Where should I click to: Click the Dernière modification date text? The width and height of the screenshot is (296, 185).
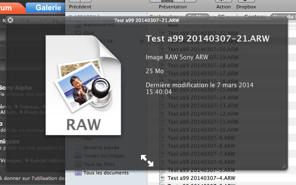[x=199, y=88]
